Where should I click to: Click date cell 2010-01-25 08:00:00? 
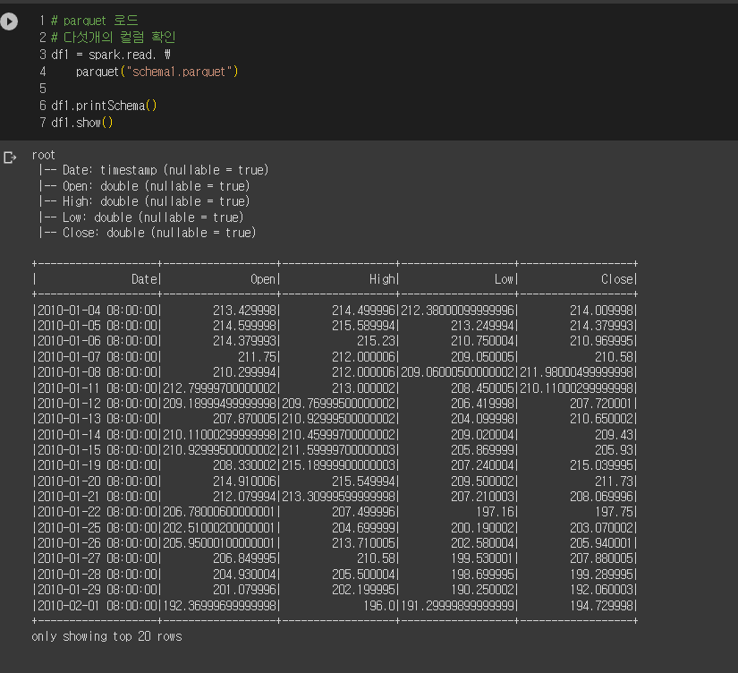click(98, 528)
